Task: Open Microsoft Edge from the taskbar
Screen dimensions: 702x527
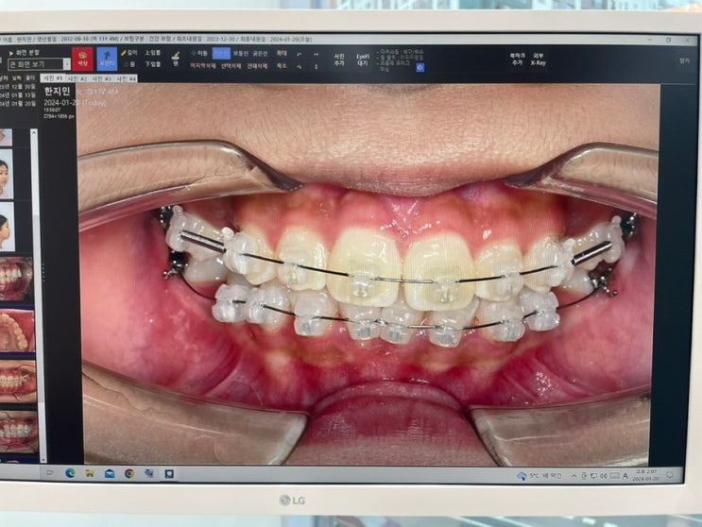Action: (70, 473)
